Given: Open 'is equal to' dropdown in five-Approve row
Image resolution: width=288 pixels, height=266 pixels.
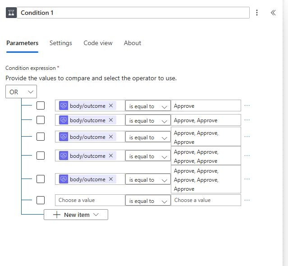Looking at the screenshot, I should 148,179.
